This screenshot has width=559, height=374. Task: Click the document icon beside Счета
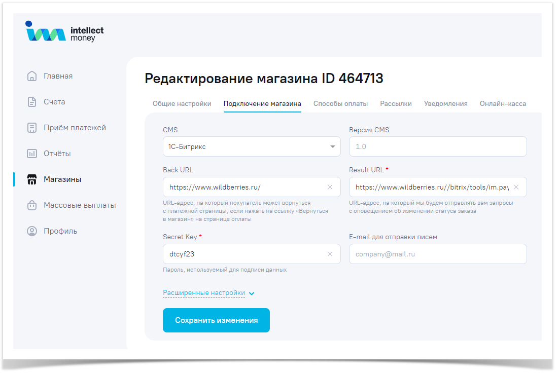click(32, 102)
